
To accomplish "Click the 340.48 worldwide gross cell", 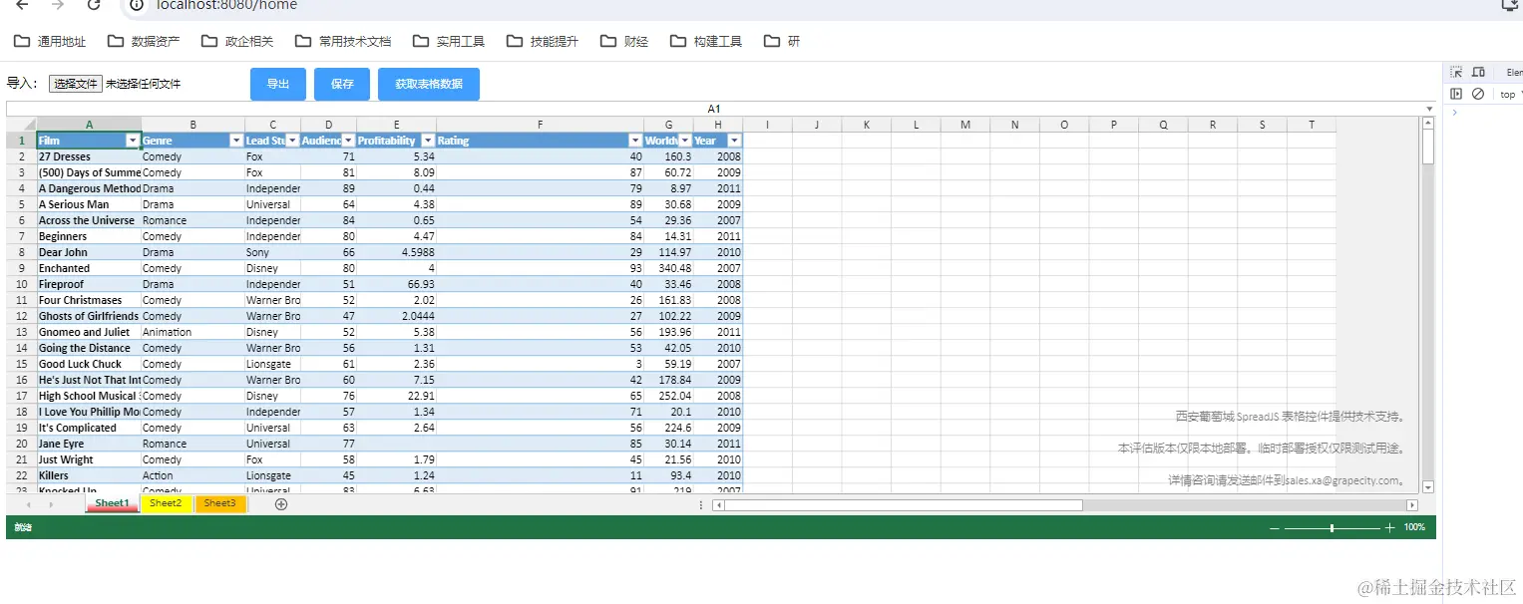I will 669,268.
